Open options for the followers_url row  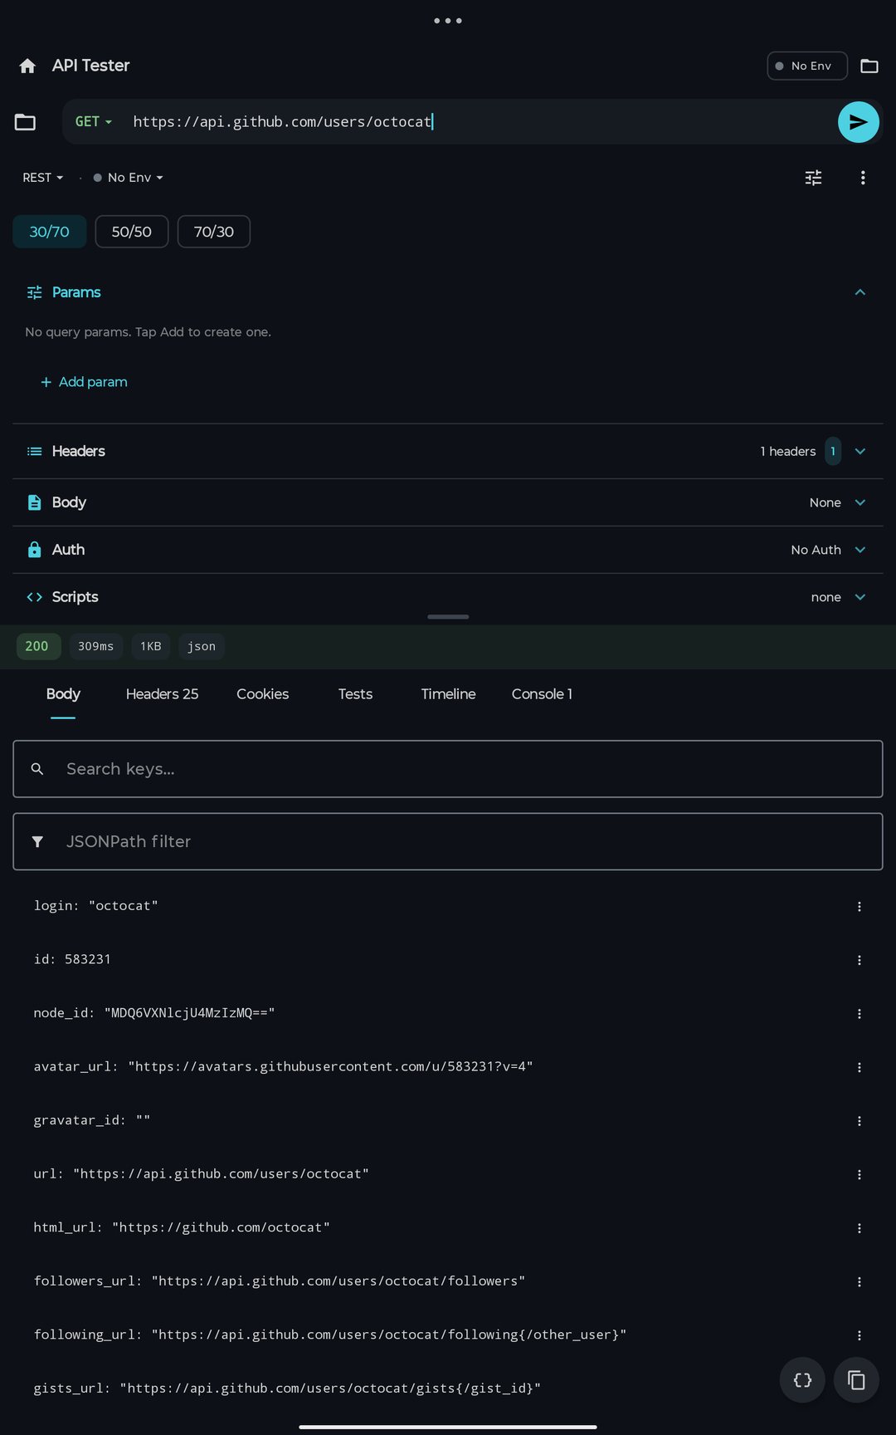[859, 1281]
